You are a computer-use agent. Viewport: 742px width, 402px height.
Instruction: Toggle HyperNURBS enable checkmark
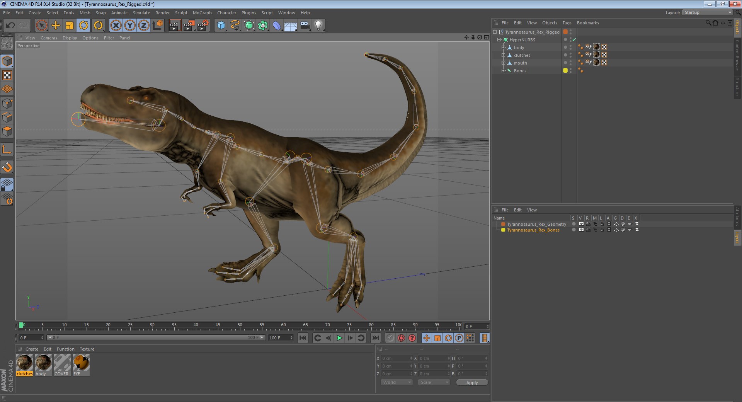tap(574, 39)
